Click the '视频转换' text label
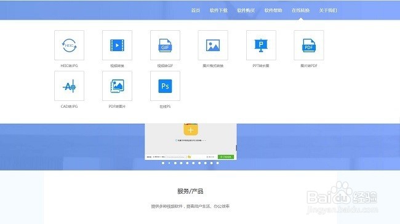400x224 pixels. click(x=117, y=66)
